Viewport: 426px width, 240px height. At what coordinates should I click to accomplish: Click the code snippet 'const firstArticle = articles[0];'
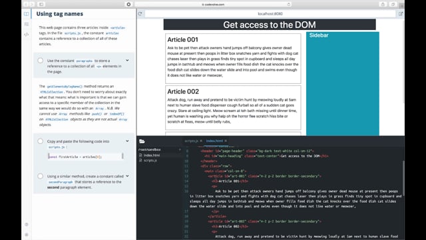tap(75, 157)
